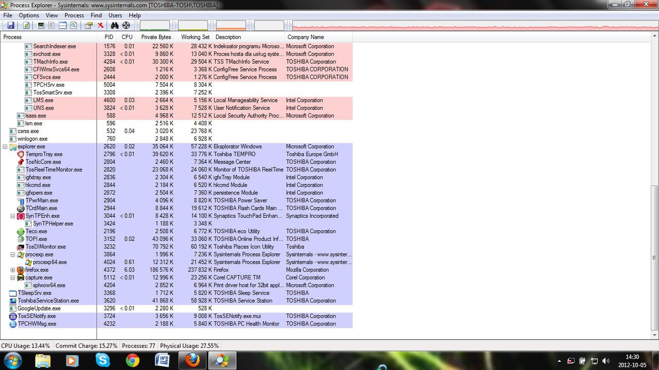The width and height of the screenshot is (659, 370).
Task: Select the GoogleUpdate.exe process row
Action: 176,308
